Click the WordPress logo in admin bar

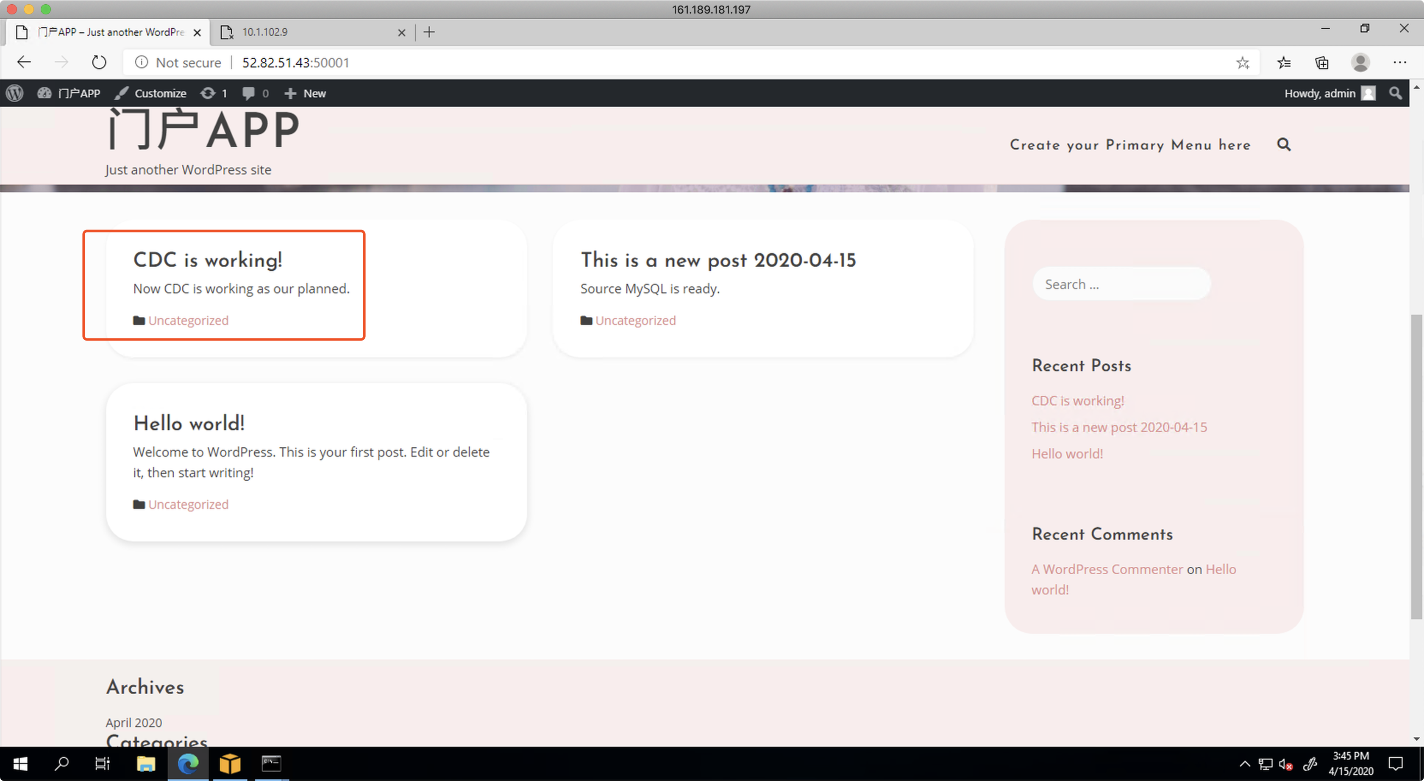[x=15, y=93]
